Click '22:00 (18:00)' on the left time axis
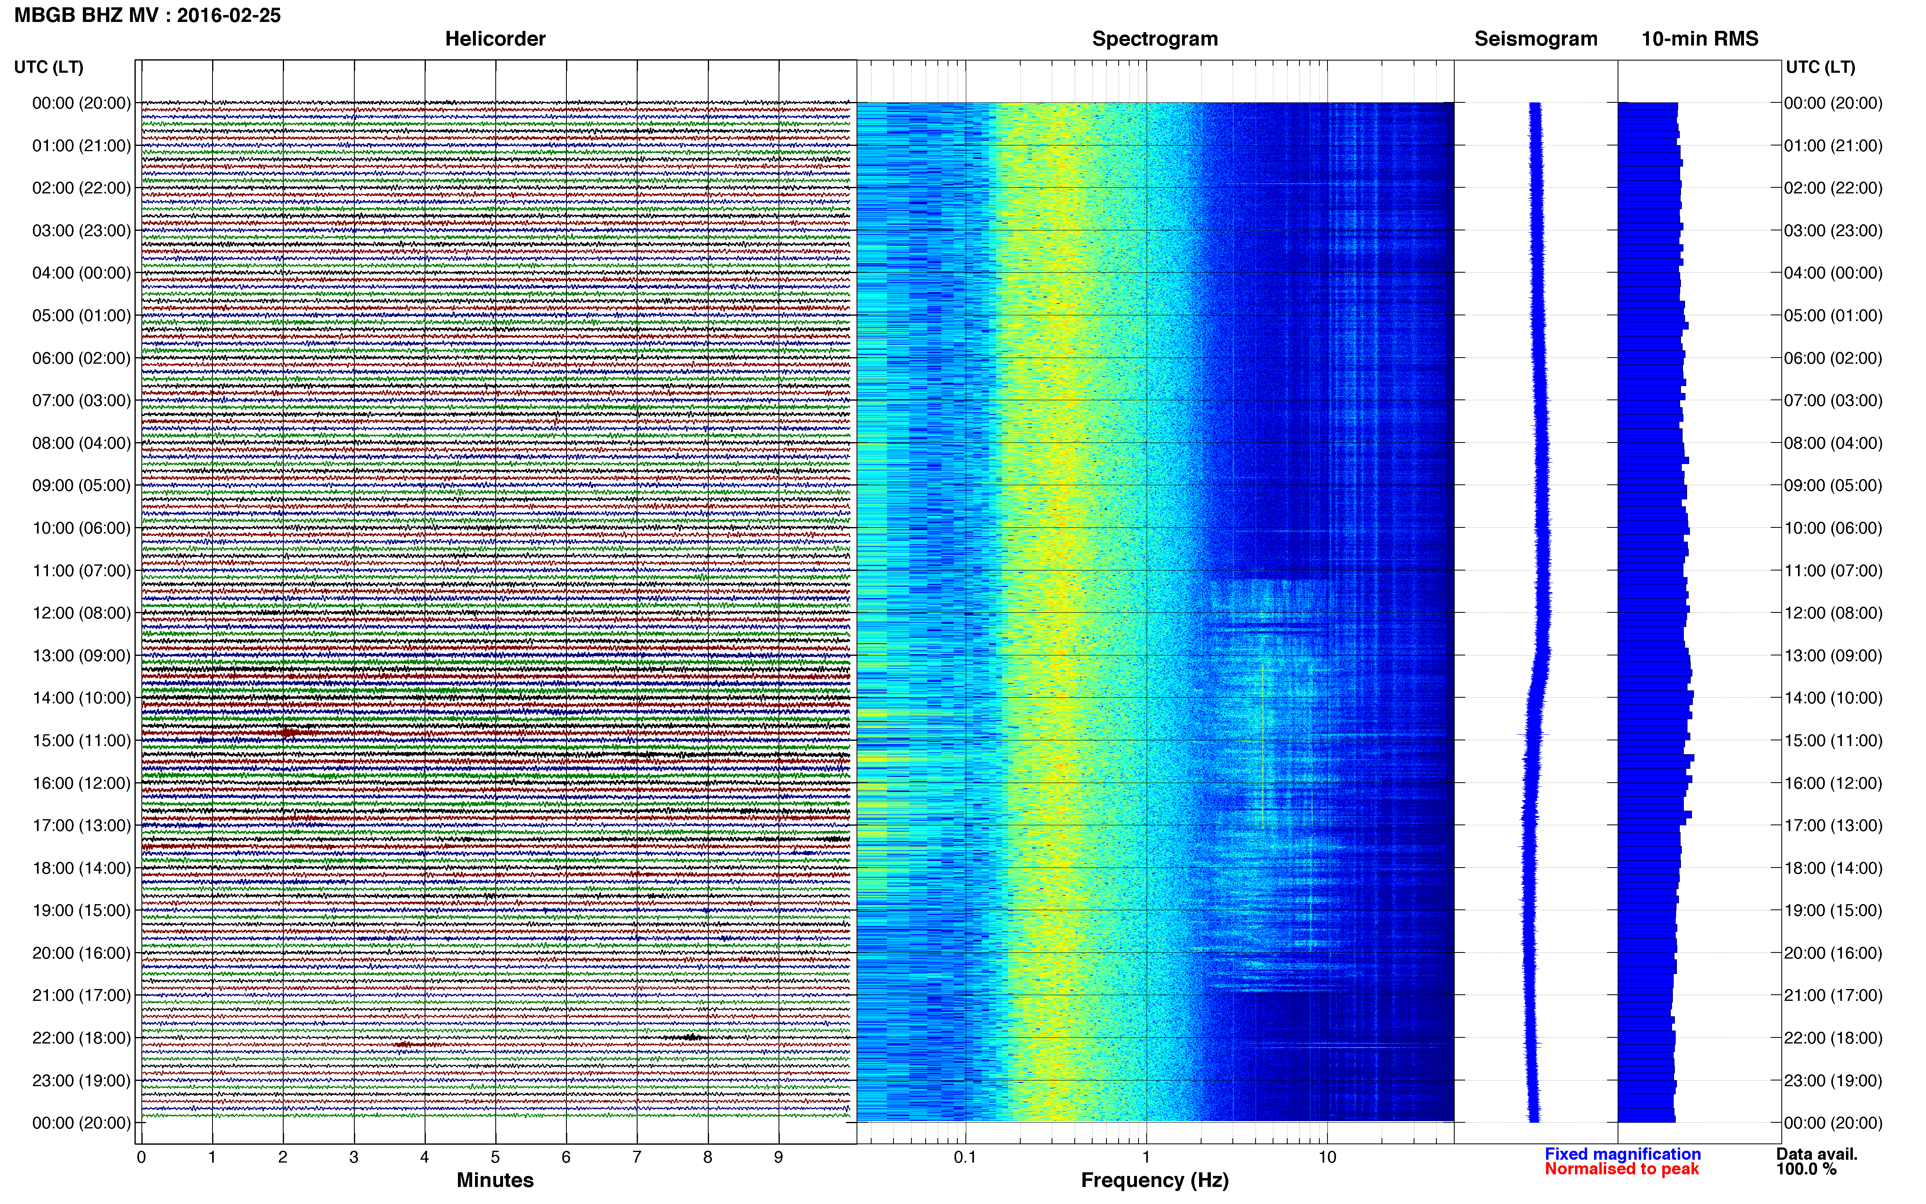This screenshot has height=1204, width=1926. pos(81,1038)
